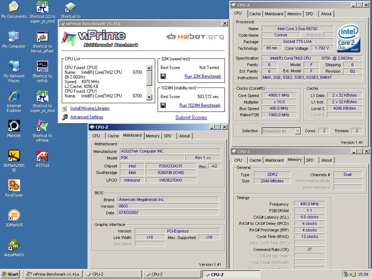
Task: Launch Shortcut to wPrime icon
Action: (42, 131)
